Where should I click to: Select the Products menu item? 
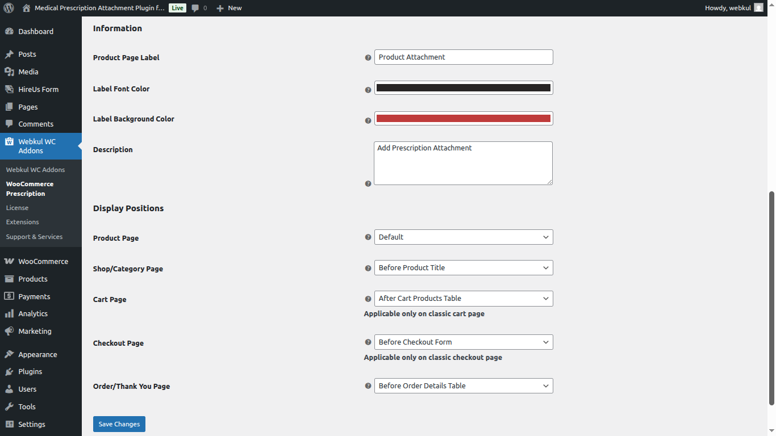tap(41, 279)
